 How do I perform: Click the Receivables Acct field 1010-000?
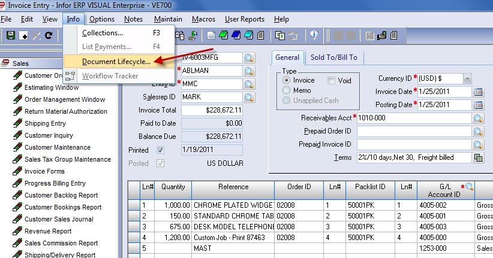tap(414, 118)
